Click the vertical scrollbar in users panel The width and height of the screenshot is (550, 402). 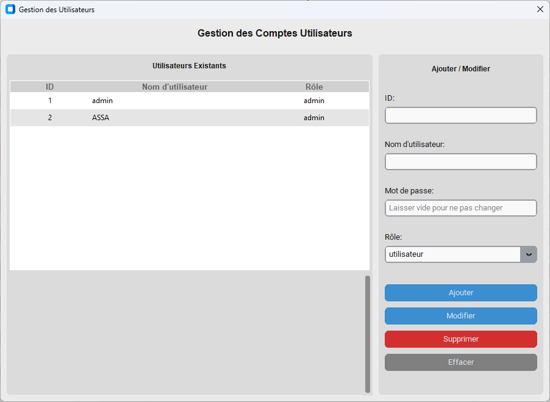pos(367,334)
